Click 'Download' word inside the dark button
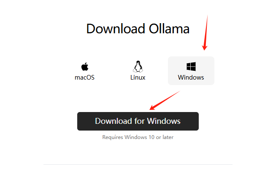Screen dimensions: 265x171 pos(114,121)
